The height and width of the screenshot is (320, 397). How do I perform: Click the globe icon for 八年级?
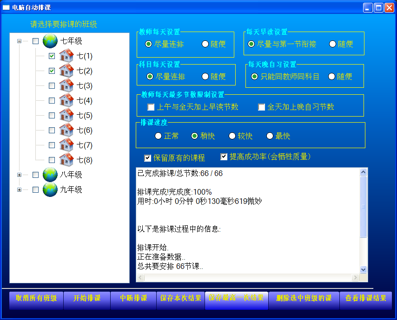pyautogui.click(x=50, y=175)
